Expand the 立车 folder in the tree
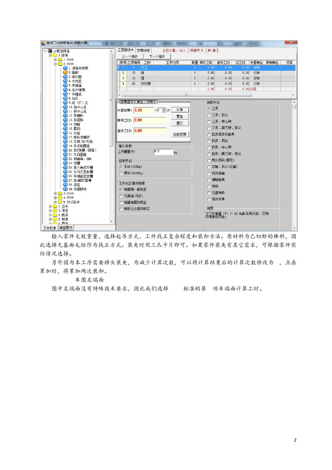 pyautogui.click(x=50, y=206)
